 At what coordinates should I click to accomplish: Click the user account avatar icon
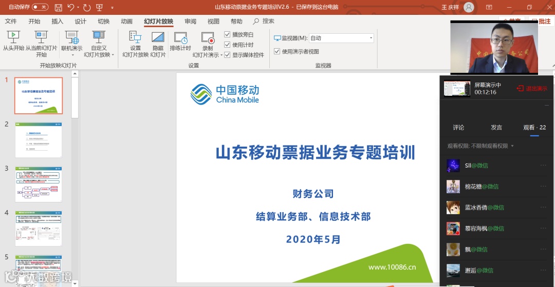(469, 7)
